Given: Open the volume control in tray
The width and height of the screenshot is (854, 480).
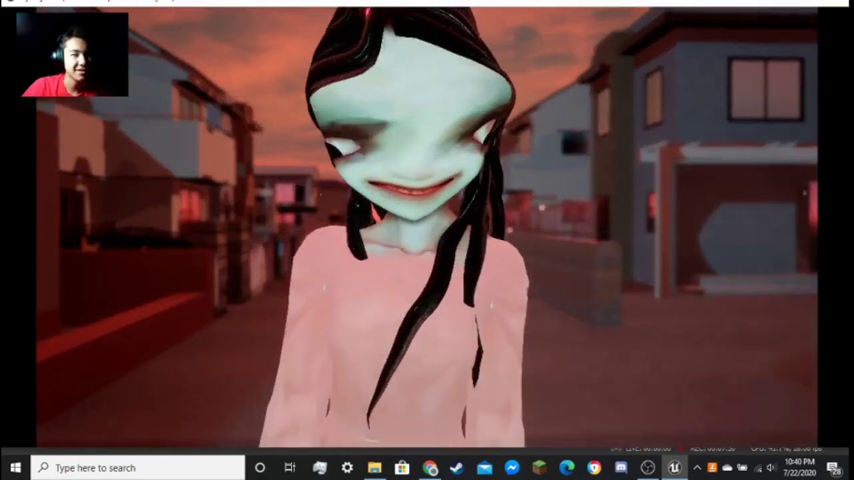Looking at the screenshot, I should 771,468.
